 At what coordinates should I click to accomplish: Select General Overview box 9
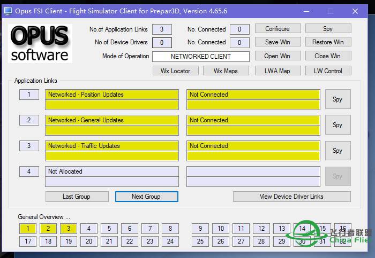(200, 229)
